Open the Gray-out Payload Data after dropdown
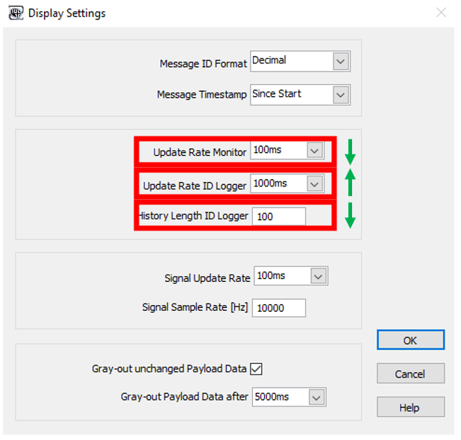The image size is (461, 440). [316, 397]
